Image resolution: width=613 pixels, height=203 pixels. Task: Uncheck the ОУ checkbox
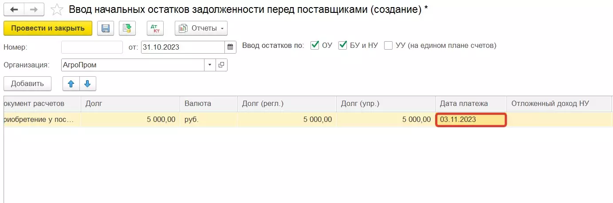(x=315, y=45)
